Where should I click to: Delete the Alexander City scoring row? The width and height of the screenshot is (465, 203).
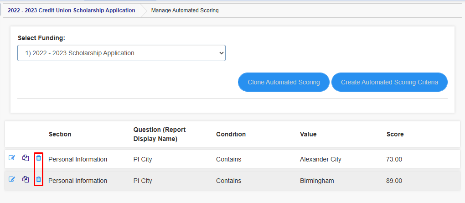tap(39, 157)
